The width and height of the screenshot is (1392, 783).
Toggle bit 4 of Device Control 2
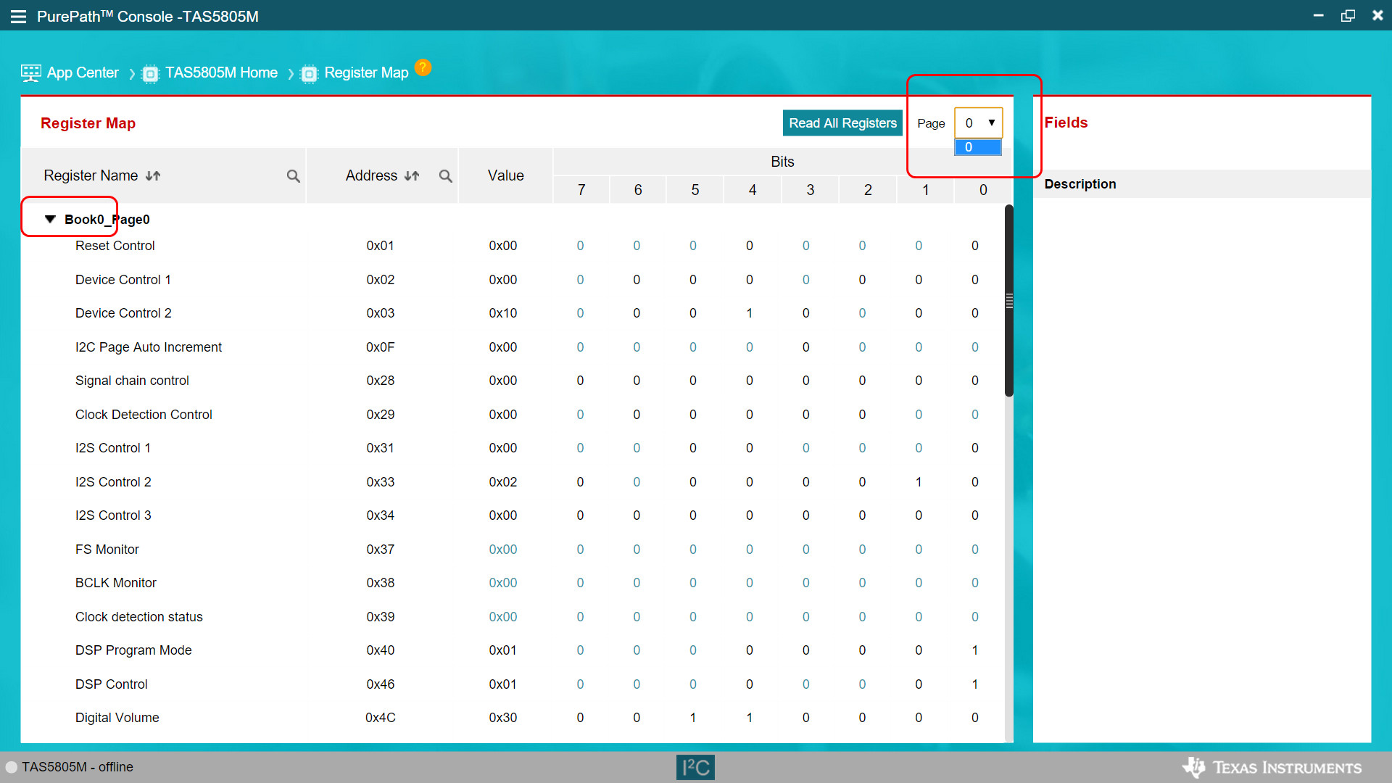click(x=749, y=313)
